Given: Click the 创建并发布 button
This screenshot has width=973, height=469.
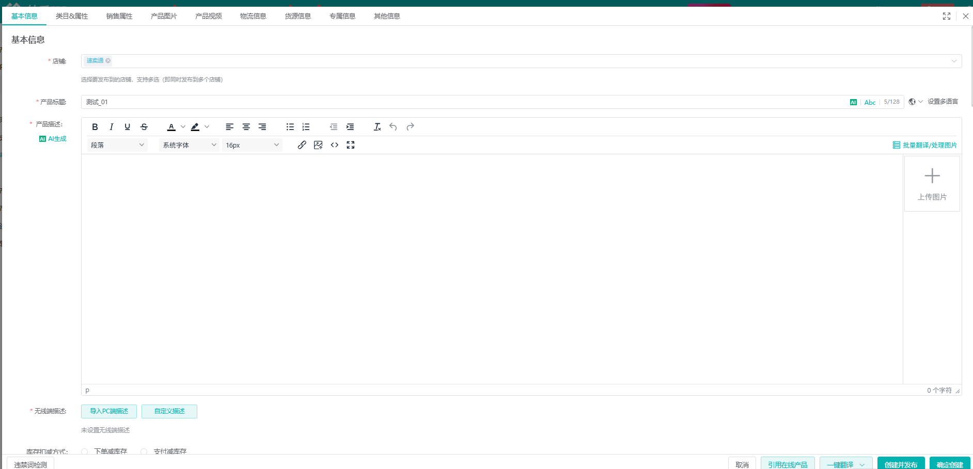Looking at the screenshot, I should (901, 463).
